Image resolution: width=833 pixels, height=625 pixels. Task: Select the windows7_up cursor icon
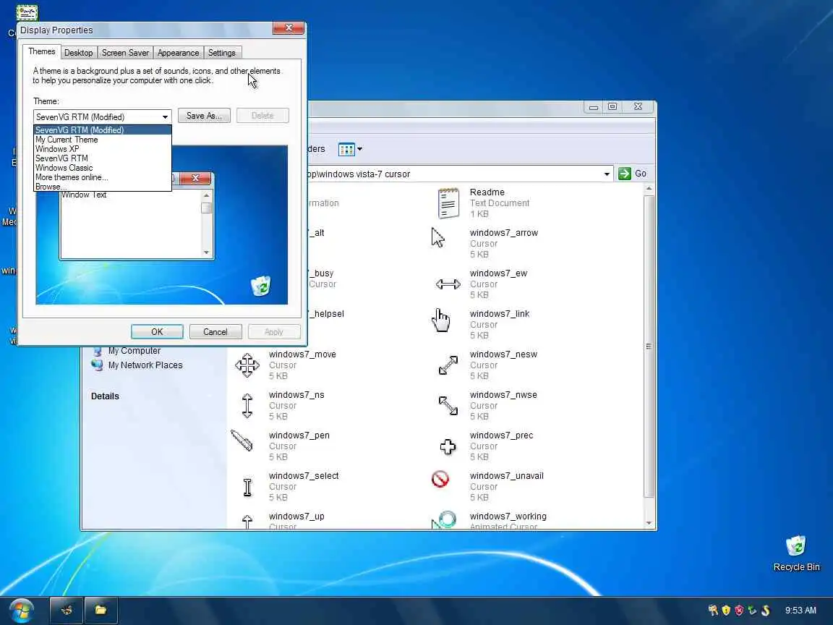pos(247,522)
